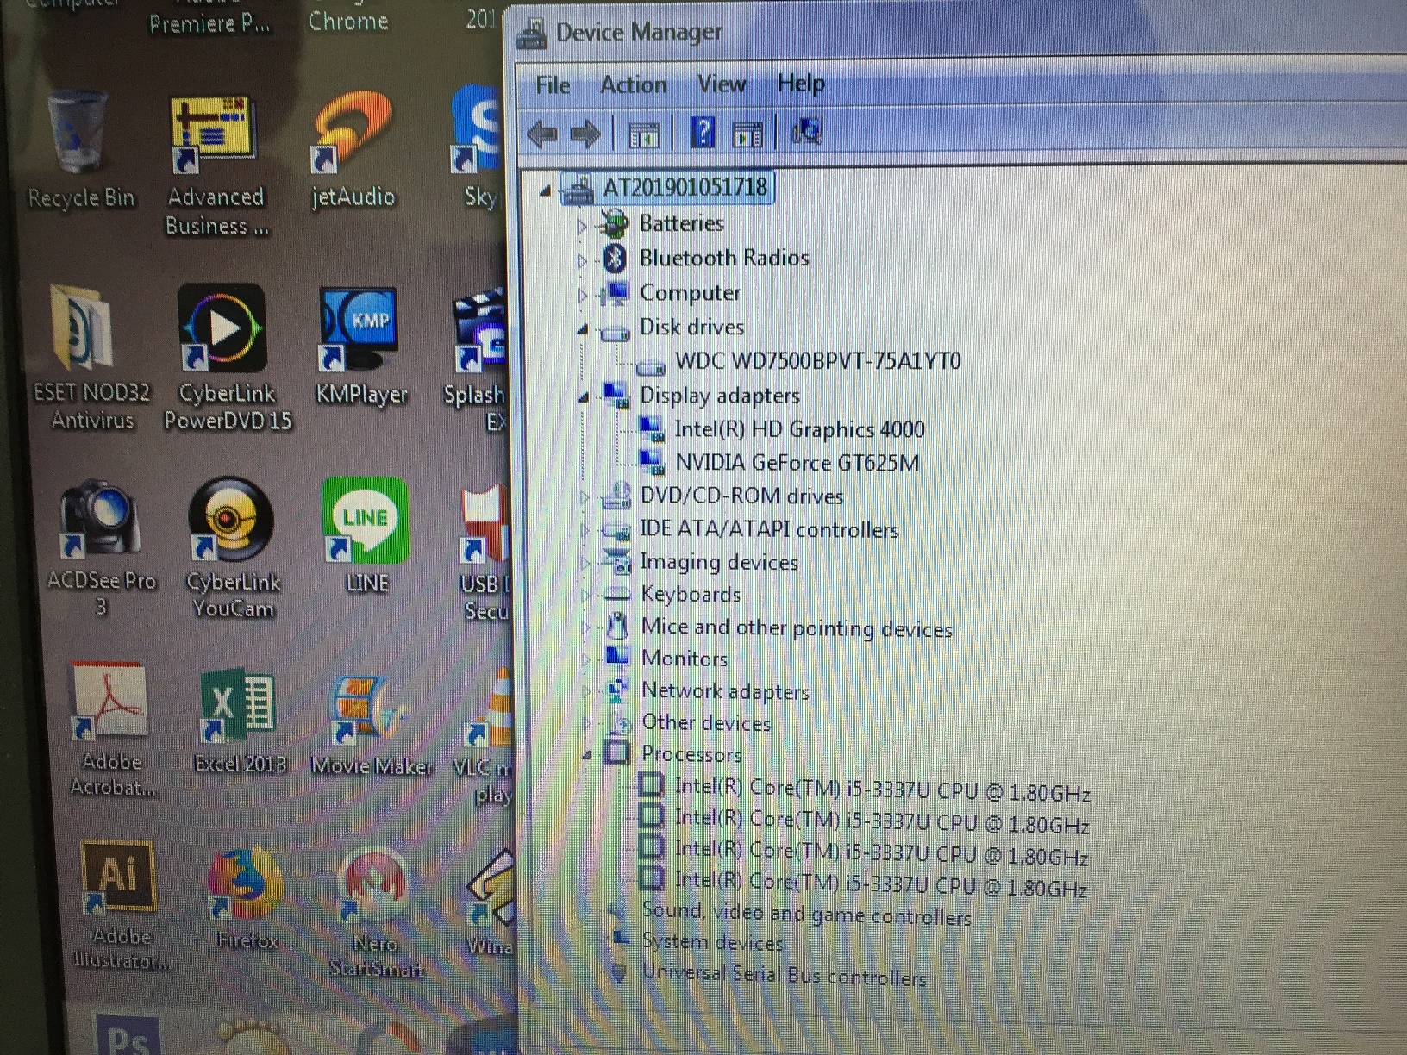Viewport: 1407px width, 1055px height.
Task: Click the Forward arrow toolbar icon
Action: coord(586,134)
